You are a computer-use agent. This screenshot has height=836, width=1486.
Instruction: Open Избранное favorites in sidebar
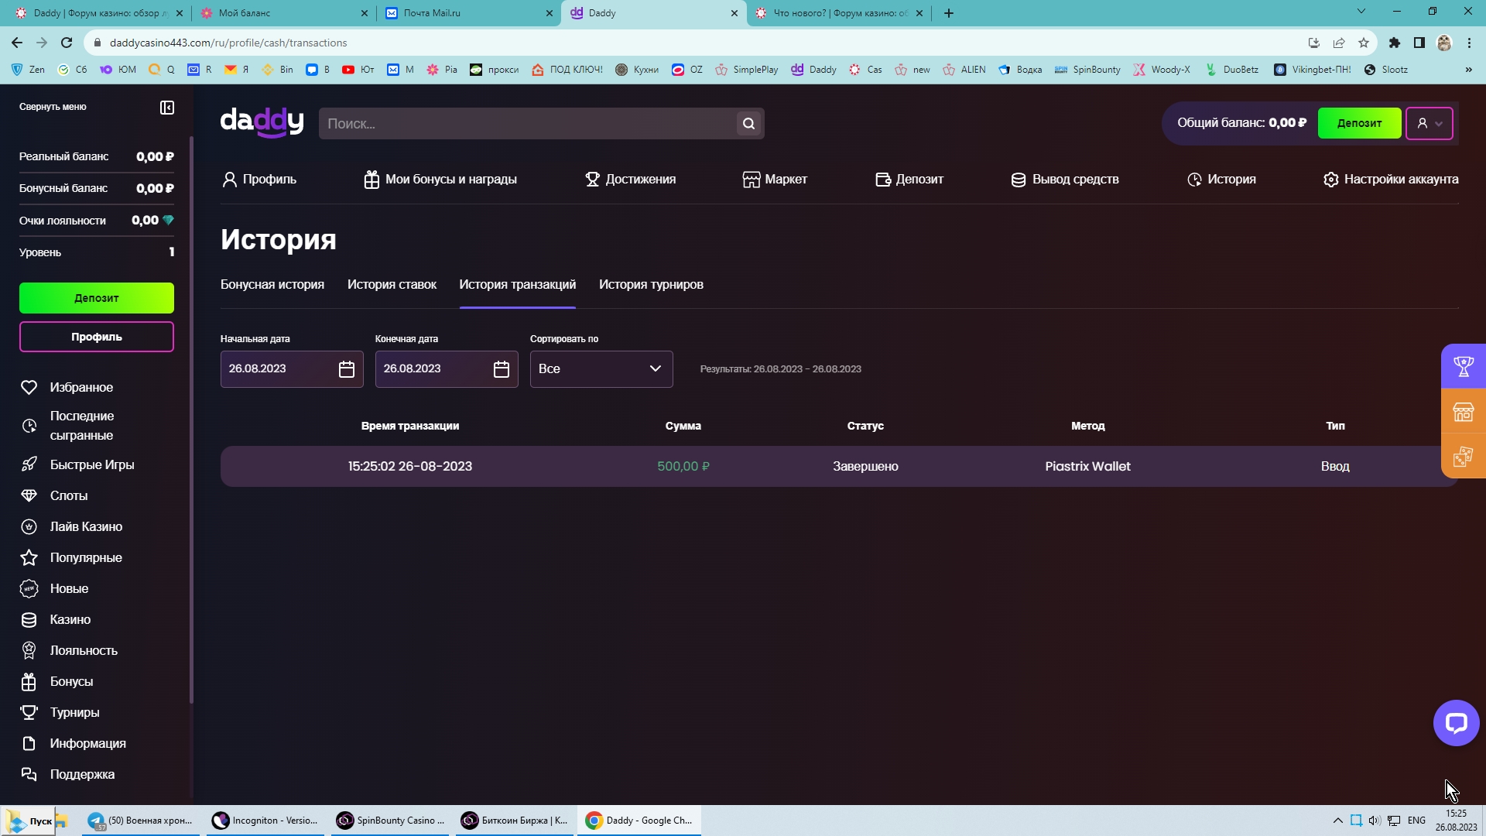pos(81,387)
